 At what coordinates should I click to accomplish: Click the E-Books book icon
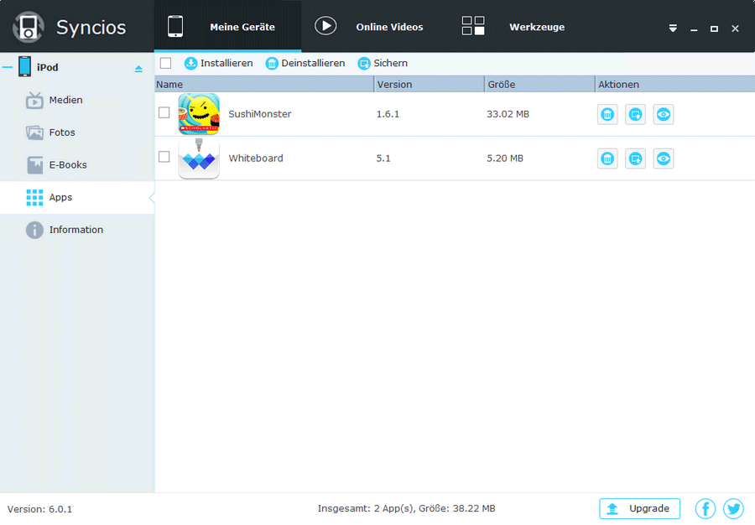click(34, 165)
